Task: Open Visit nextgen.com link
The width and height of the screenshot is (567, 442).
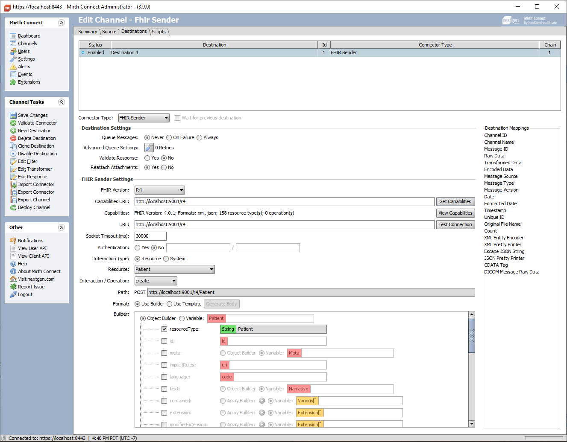Action: tap(36, 279)
